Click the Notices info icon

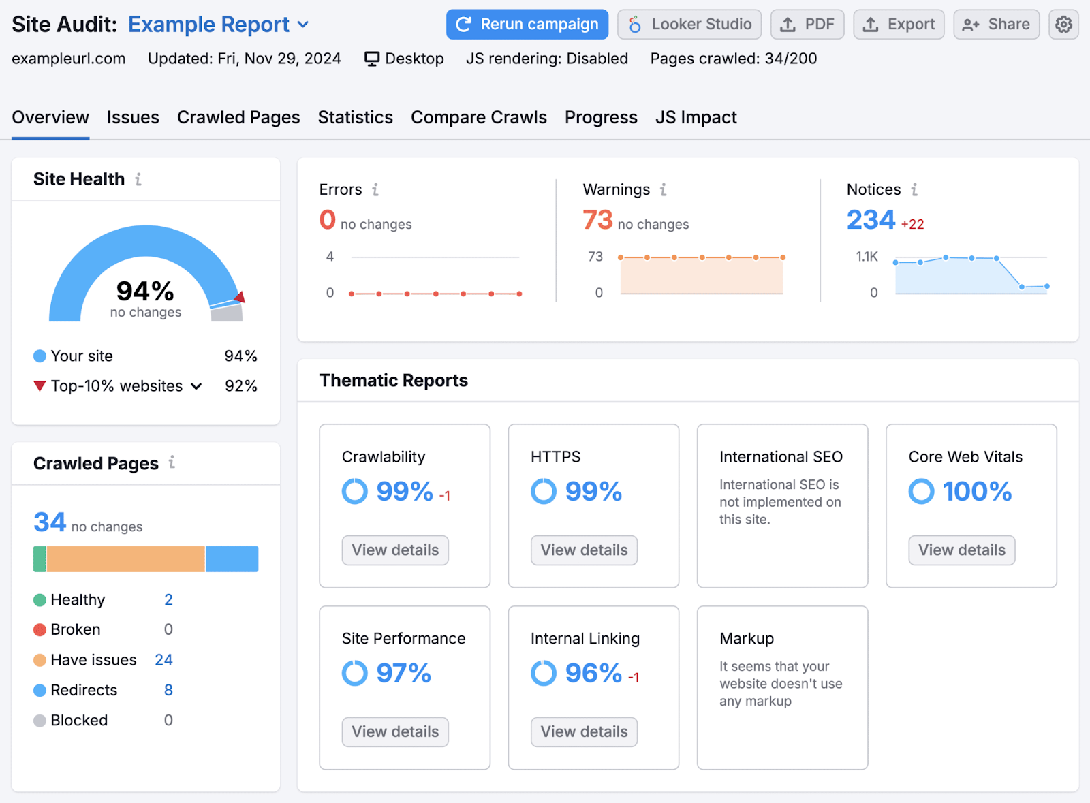pyautogui.click(x=915, y=189)
